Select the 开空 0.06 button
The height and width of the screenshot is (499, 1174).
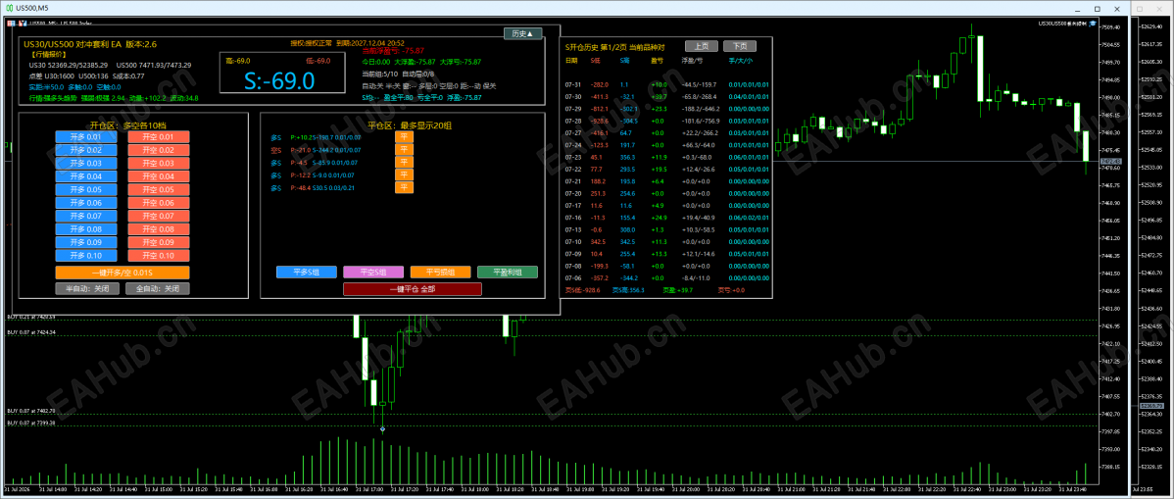pyautogui.click(x=159, y=203)
